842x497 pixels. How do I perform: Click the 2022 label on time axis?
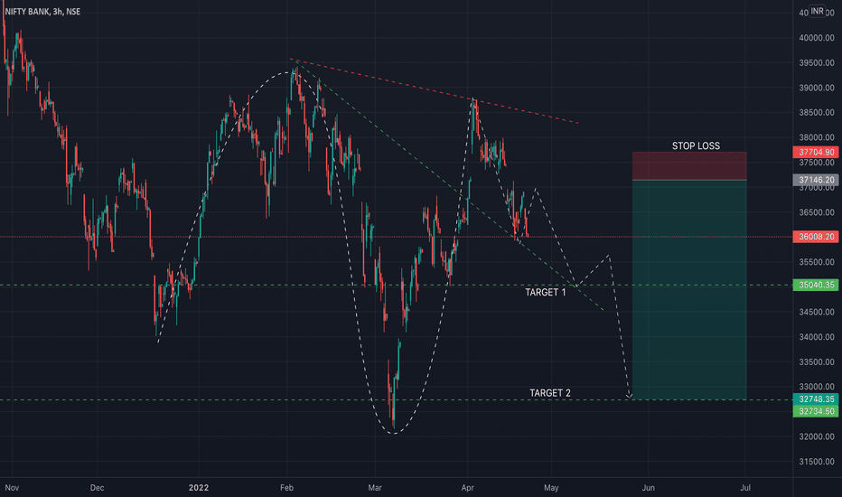tap(199, 488)
